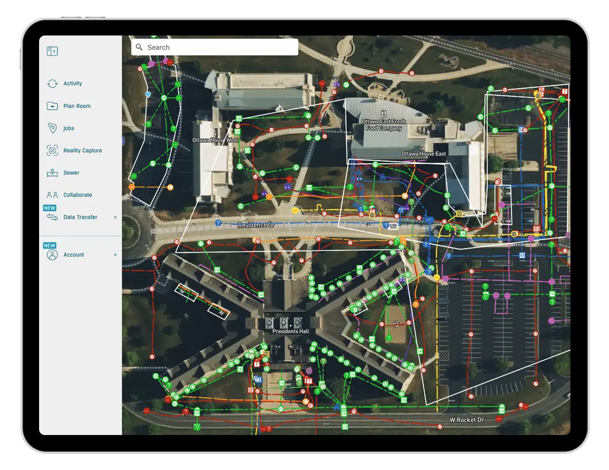609x470 pixels.
Task: Open the Reality Capture scan icon
Action: tap(53, 150)
